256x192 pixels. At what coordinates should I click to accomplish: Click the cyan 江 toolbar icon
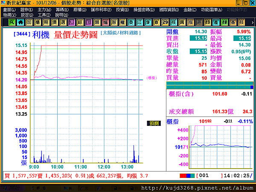click(x=139, y=22)
